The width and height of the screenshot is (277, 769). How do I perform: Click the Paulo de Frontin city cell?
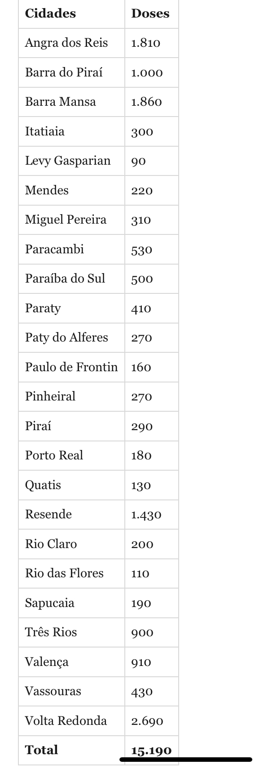point(71,367)
